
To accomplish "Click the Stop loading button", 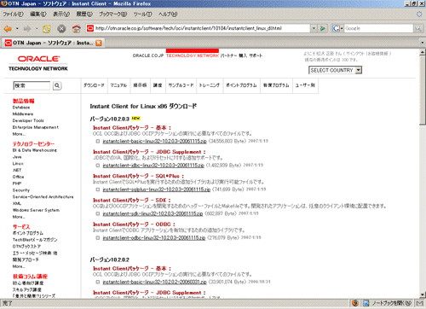I will pyautogui.click(x=61, y=28).
